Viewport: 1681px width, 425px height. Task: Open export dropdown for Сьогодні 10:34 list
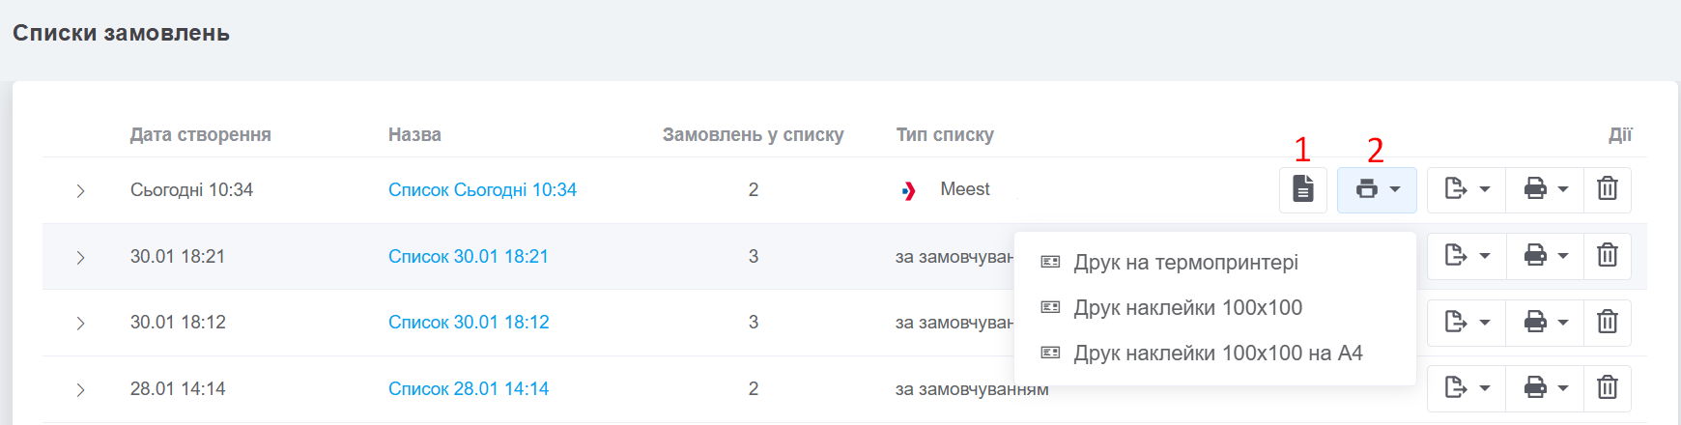pos(1467,189)
